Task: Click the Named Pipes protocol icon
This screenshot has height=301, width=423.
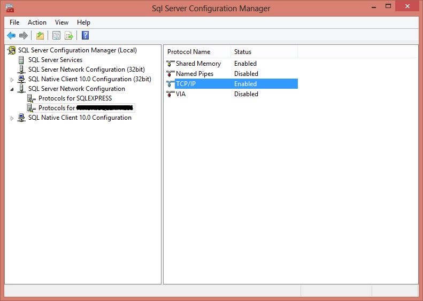Action: pyautogui.click(x=170, y=74)
